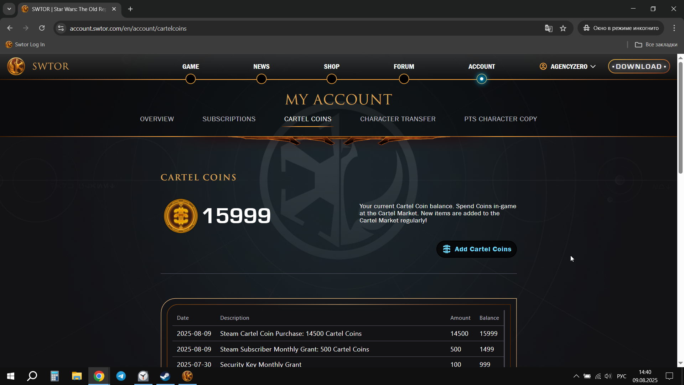Click 'Steam Cartel Coin Purchase: 14500 Cartel Coins'

coord(291,334)
